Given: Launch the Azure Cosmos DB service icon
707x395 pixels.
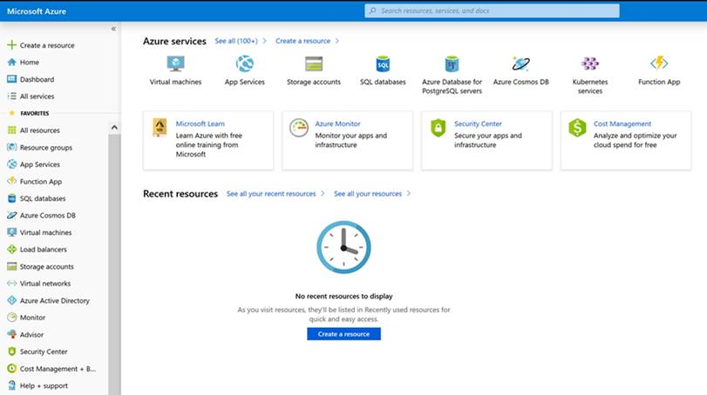Looking at the screenshot, I should [x=520, y=64].
